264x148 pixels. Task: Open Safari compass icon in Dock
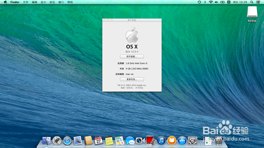point(67,141)
